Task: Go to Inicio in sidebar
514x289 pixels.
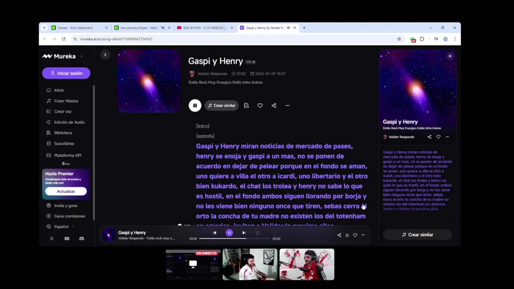Action: [x=55, y=90]
